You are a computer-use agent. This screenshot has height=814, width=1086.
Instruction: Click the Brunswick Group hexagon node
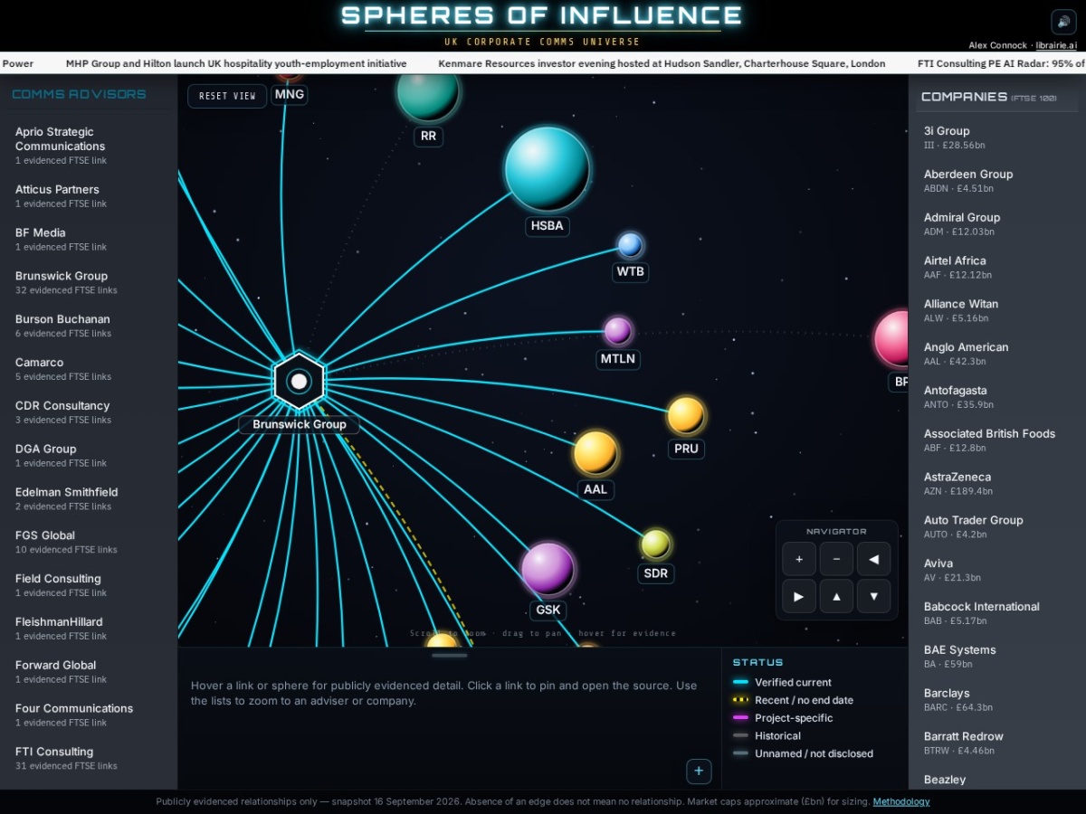[299, 381]
